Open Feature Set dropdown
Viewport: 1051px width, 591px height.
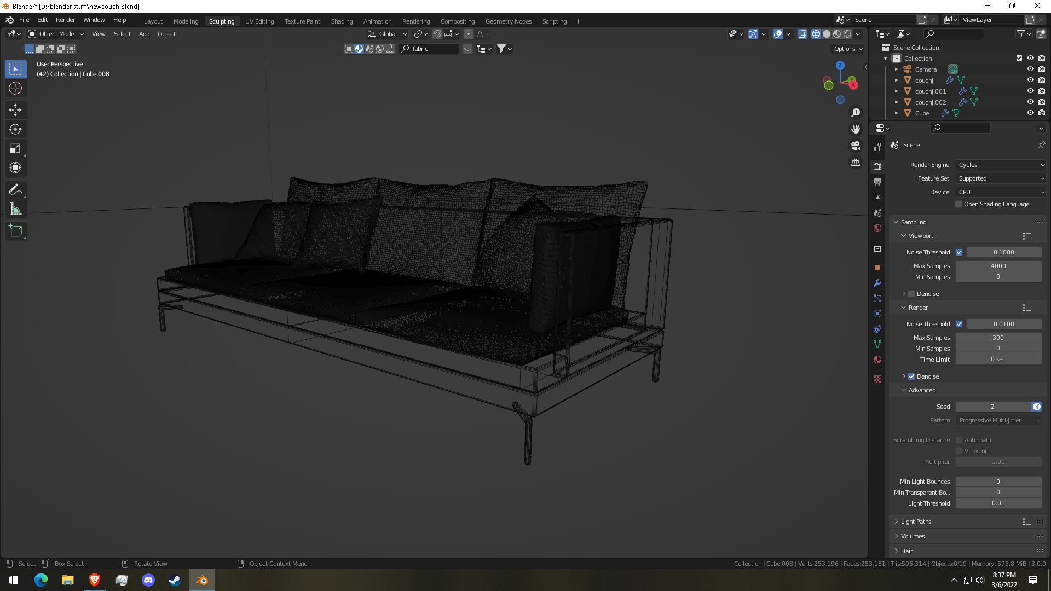pyautogui.click(x=1001, y=178)
